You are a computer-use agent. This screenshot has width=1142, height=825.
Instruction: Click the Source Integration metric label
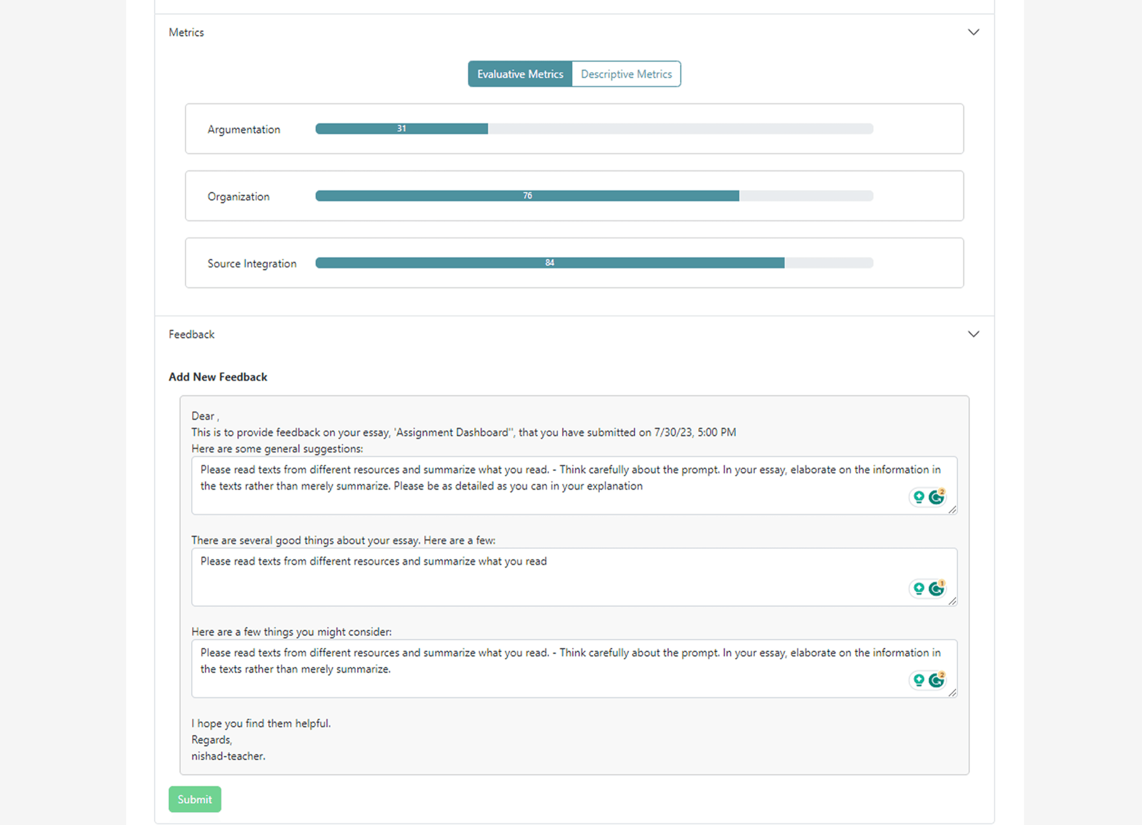click(252, 263)
